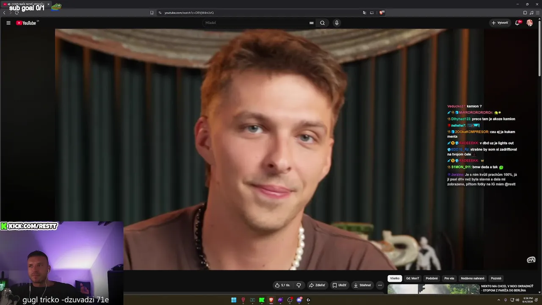Click the Vytvoriť create button
Screen dimensions: 542x305
click(x=500, y=23)
